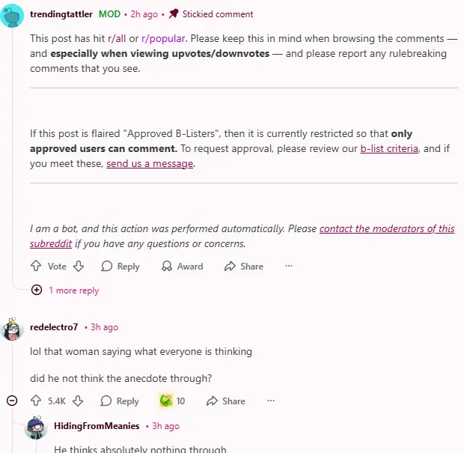The height and width of the screenshot is (453, 464).
Task: Open the b-list criteria link
Action: (389, 148)
